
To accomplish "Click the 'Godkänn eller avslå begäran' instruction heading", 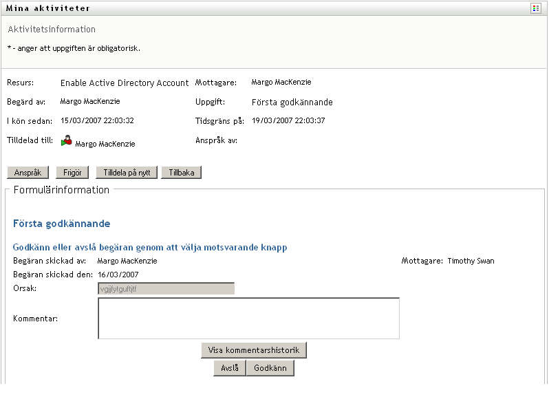I will 150,247.
